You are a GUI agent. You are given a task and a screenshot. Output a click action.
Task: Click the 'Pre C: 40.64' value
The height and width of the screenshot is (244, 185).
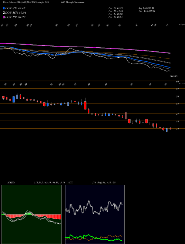pyautogui.click(x=116, y=17)
